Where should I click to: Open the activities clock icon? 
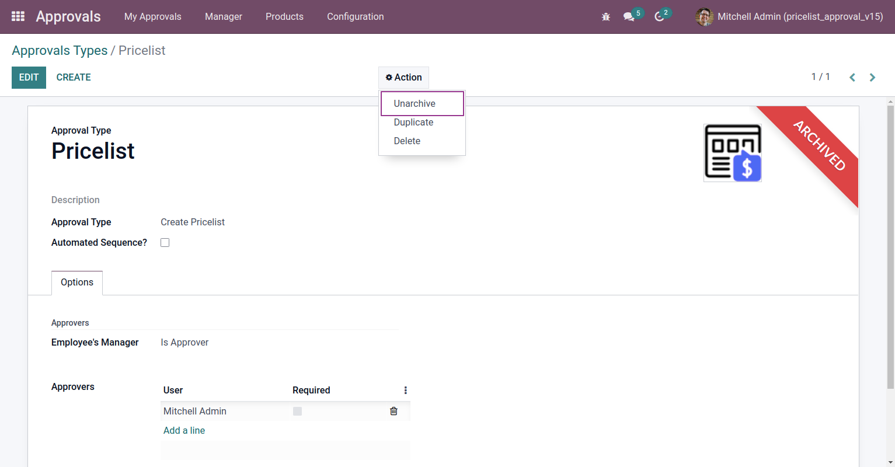coord(659,17)
